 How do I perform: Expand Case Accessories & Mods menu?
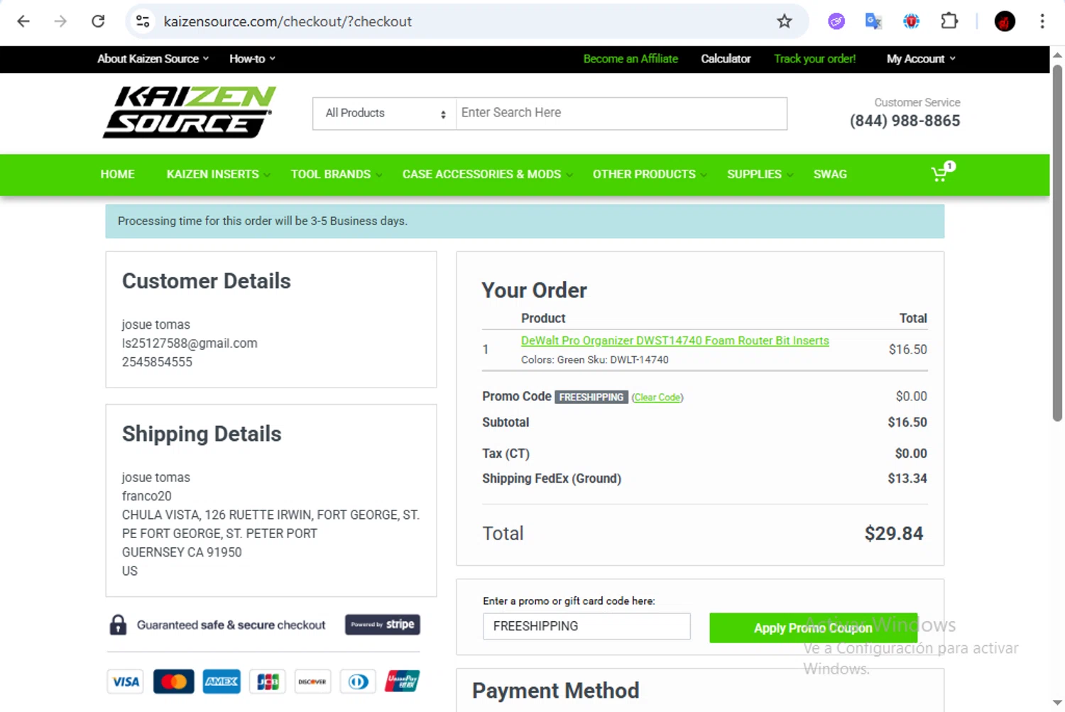(x=487, y=174)
